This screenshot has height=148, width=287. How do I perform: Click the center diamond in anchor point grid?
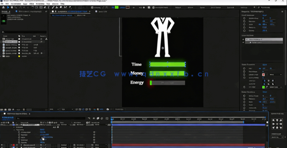(277, 124)
